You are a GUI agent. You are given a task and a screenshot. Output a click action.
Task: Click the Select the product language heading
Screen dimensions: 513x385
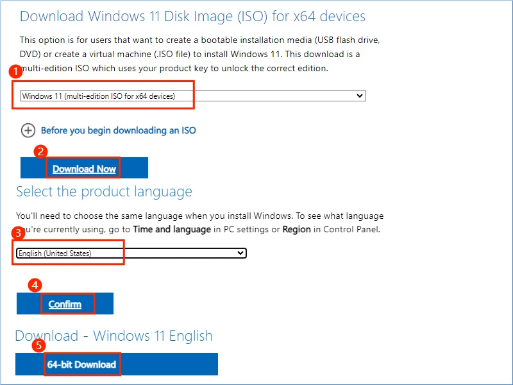[x=104, y=191]
